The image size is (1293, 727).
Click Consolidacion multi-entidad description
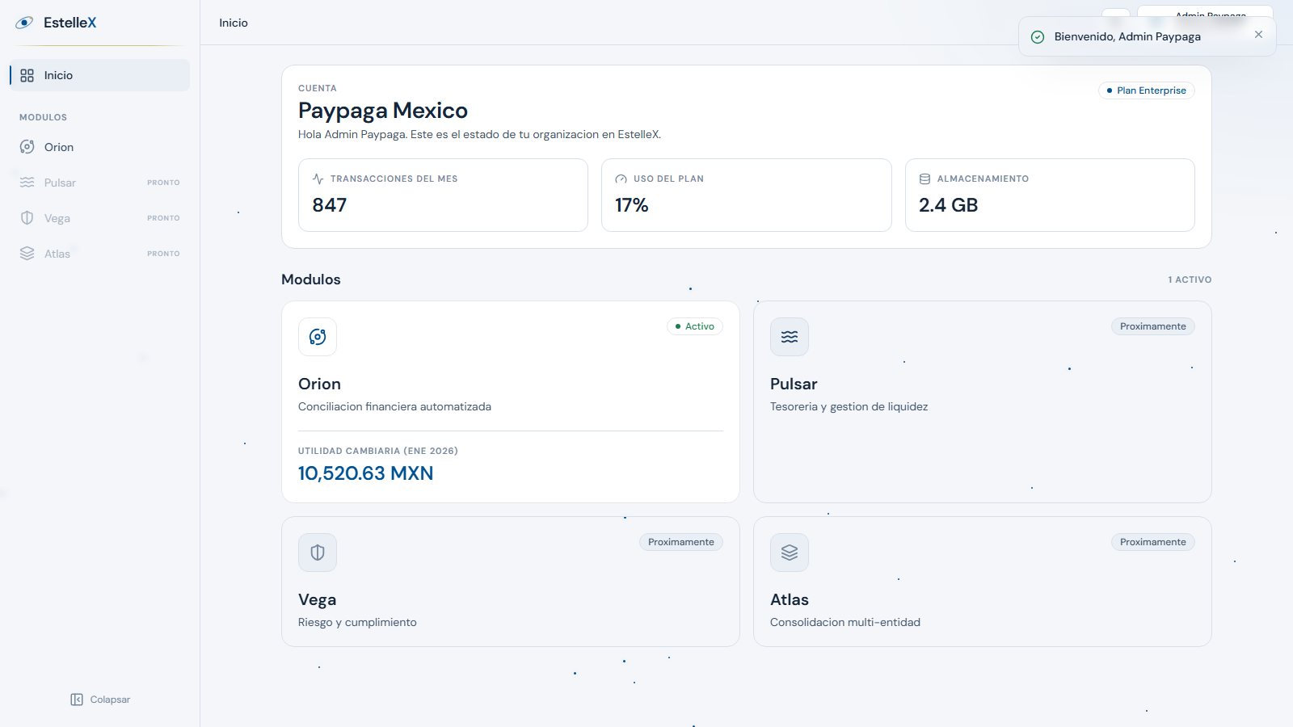tap(845, 622)
